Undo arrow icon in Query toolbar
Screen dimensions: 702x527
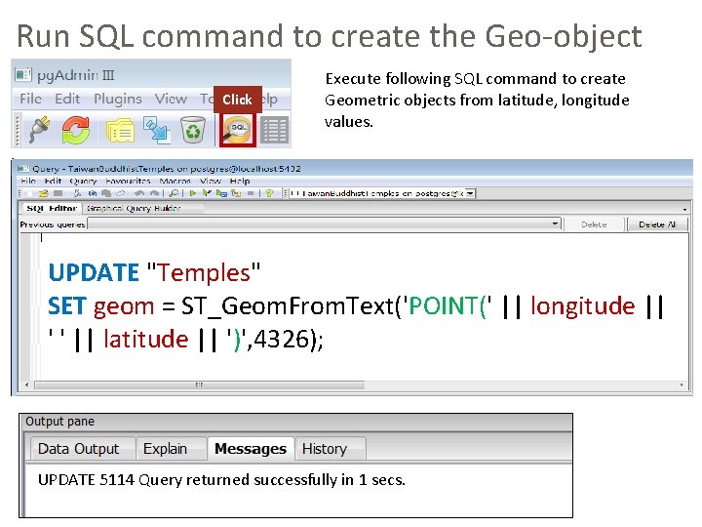click(139, 193)
